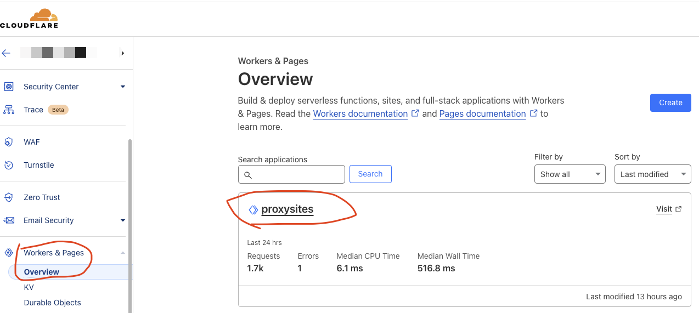Open Zero Trust in the sidebar
This screenshot has width=699, height=313.
(42, 197)
